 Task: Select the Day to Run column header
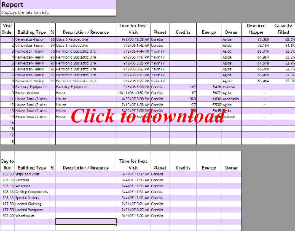click(x=8, y=164)
